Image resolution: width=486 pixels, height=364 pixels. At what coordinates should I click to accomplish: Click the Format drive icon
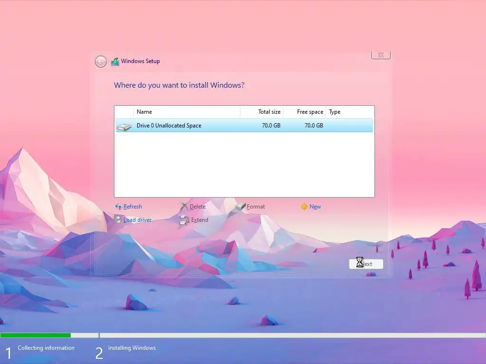240,207
